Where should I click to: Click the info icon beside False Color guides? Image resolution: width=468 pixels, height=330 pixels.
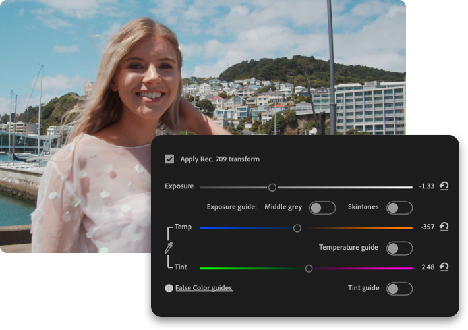pyautogui.click(x=169, y=289)
